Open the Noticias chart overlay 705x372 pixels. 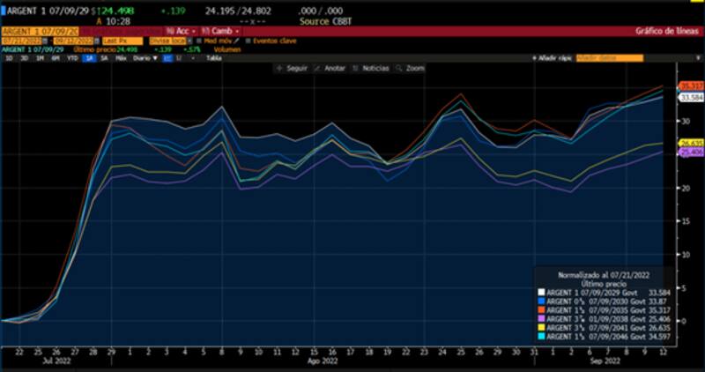357,67
